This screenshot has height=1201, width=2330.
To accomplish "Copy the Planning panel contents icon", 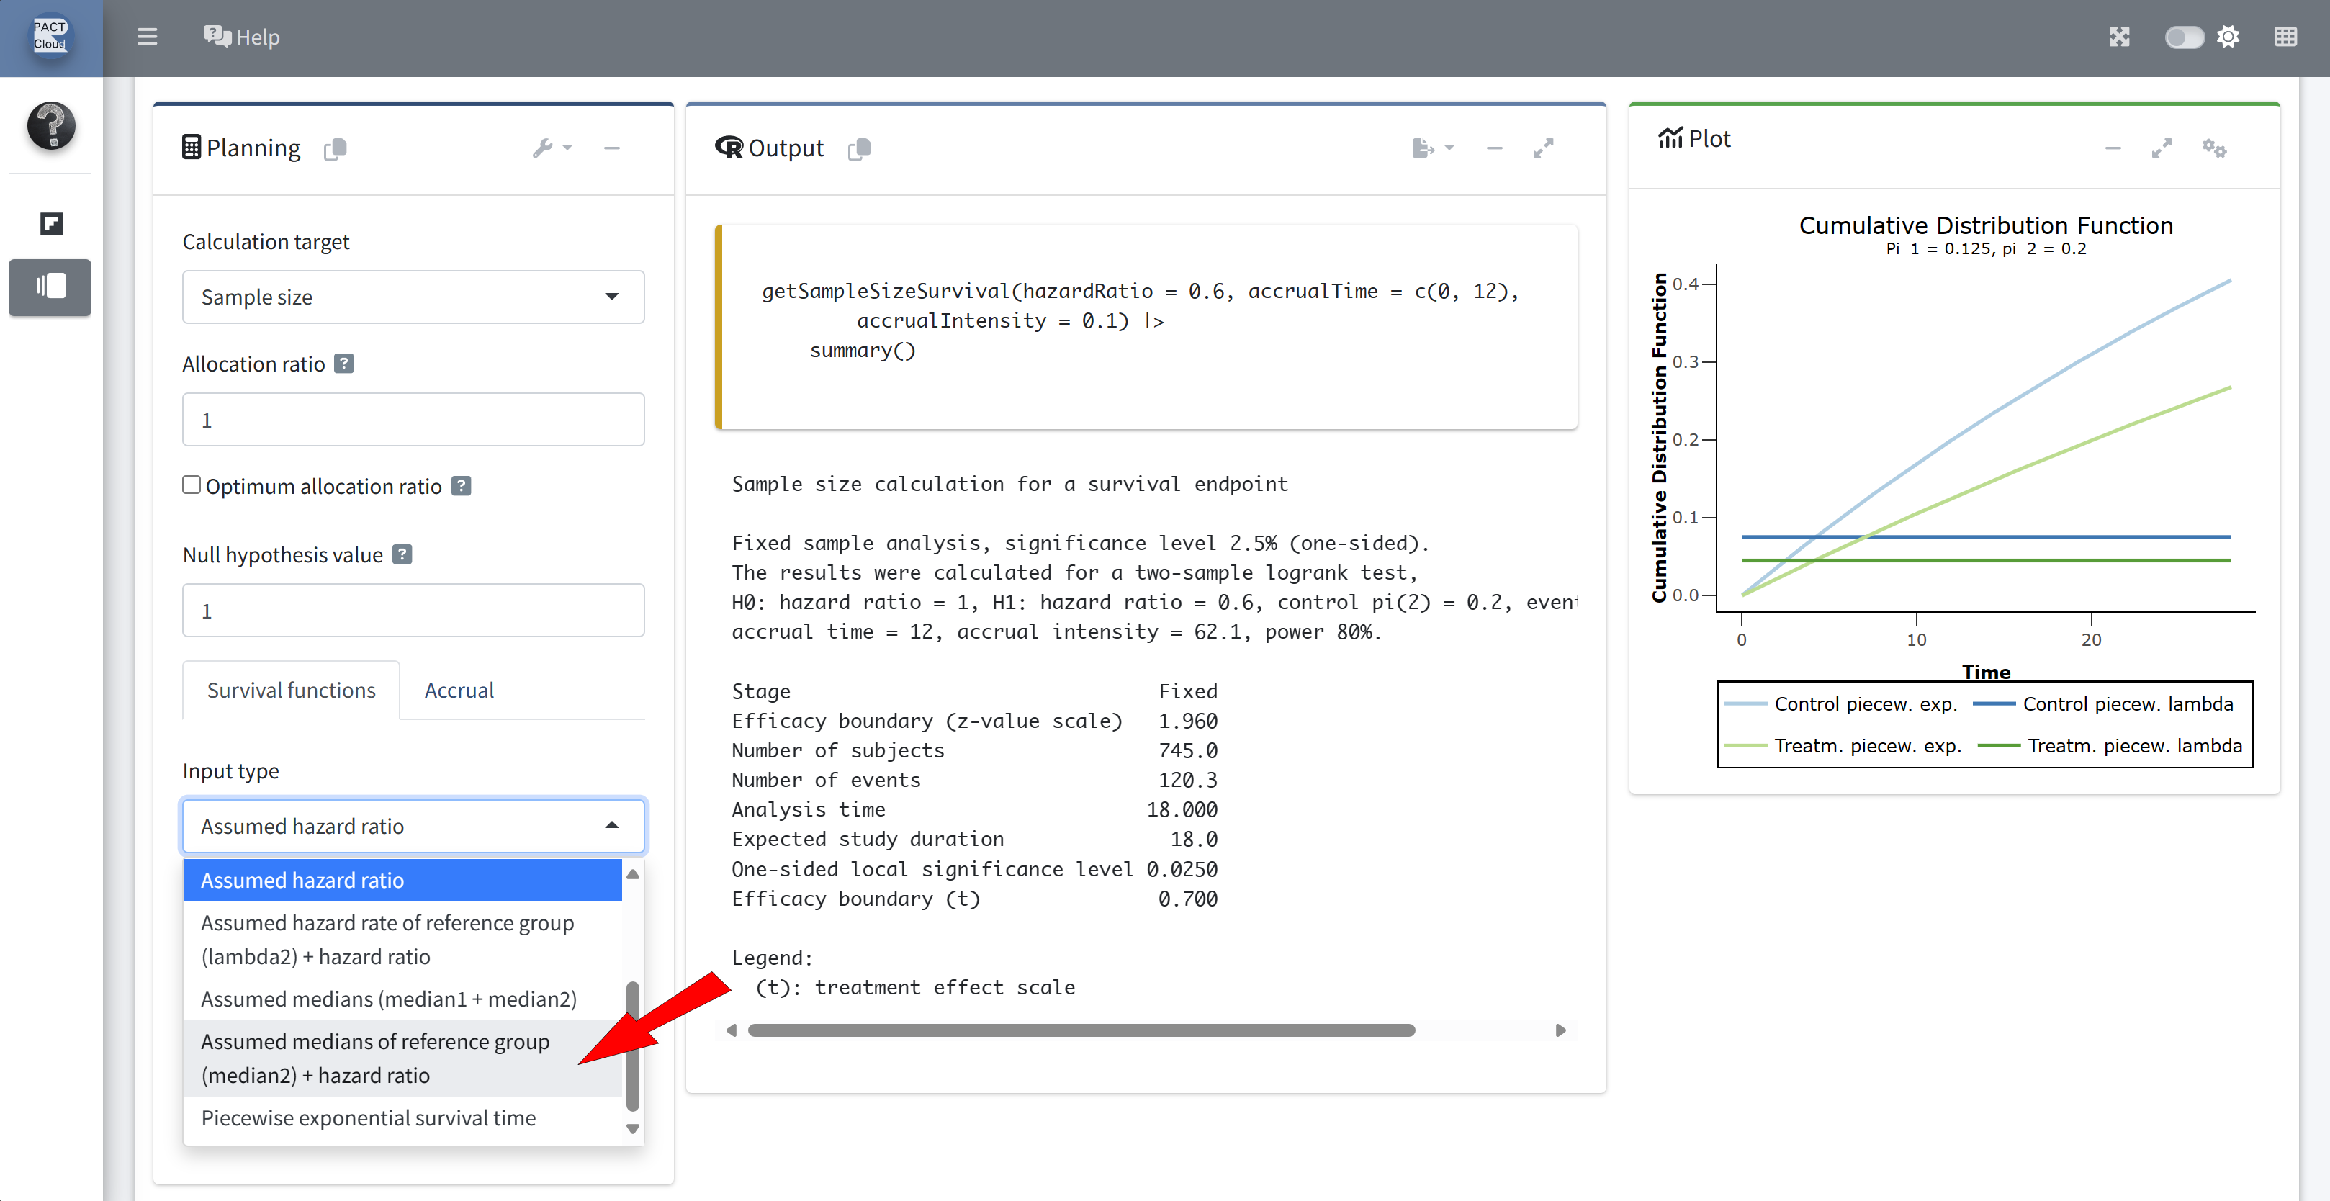I will (x=336, y=149).
